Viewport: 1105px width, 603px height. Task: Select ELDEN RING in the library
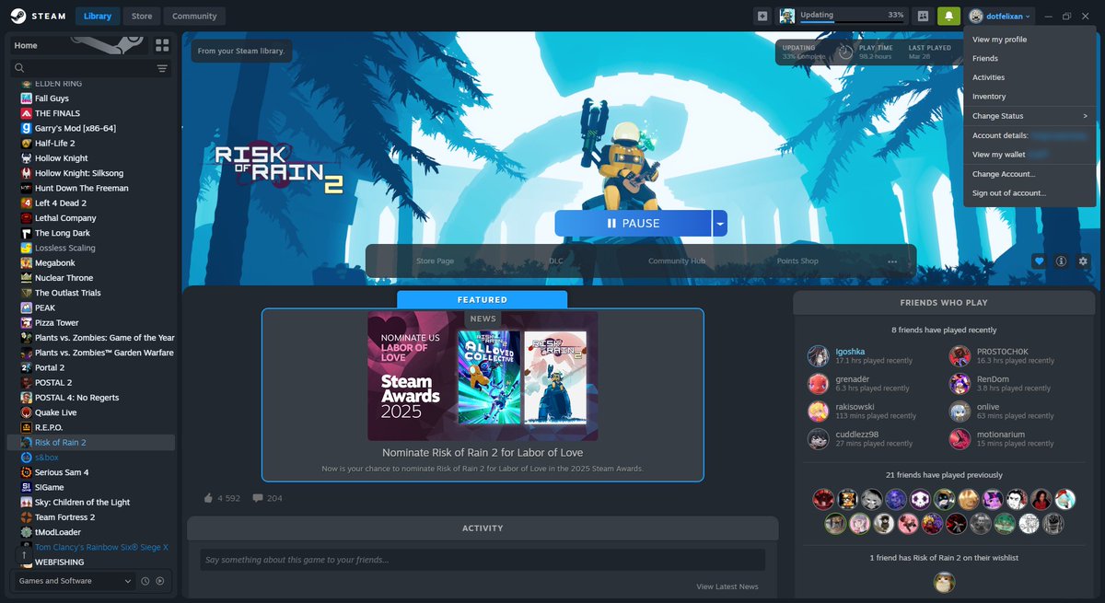[58, 84]
